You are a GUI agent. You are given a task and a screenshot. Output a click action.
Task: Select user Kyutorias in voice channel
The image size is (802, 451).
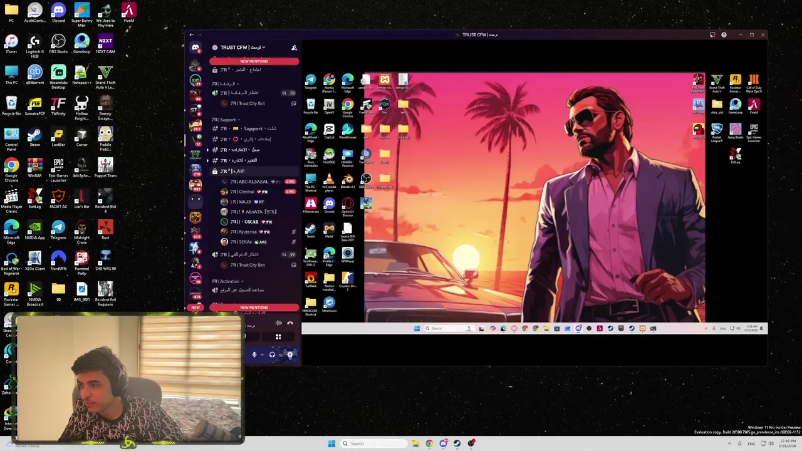tap(259, 232)
